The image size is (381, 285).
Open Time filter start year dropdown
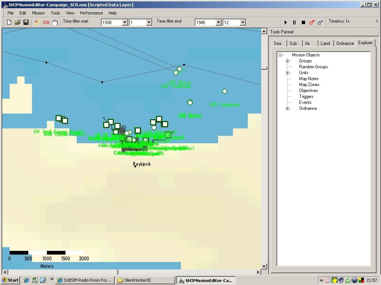[125, 23]
